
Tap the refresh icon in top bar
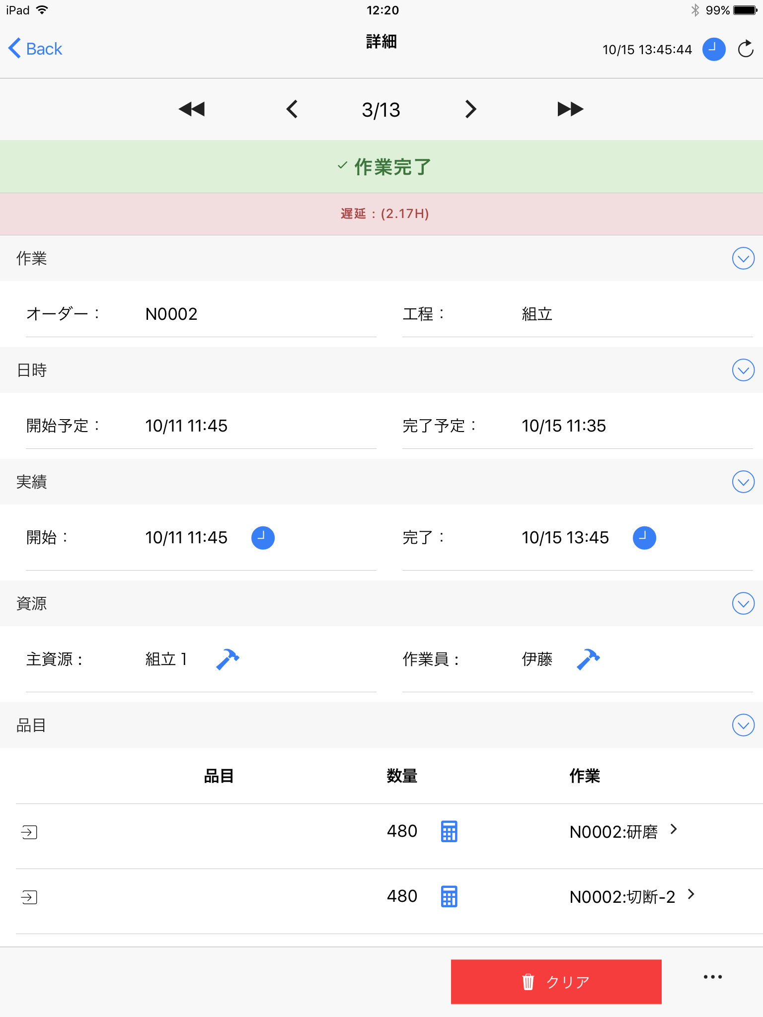[746, 49]
